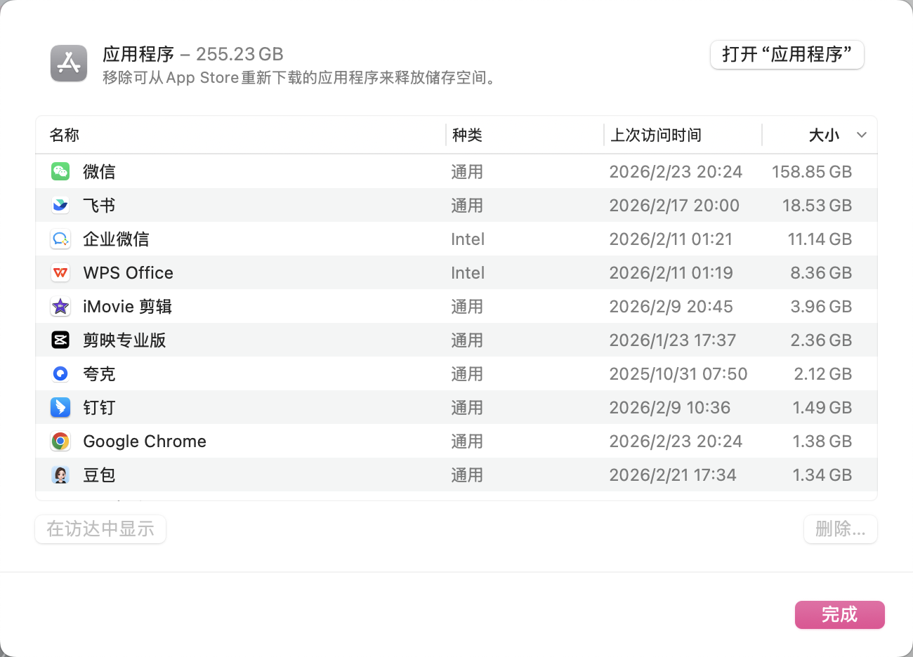Select the Google Chrome icon
Screen dimensions: 913x657
tap(60, 442)
